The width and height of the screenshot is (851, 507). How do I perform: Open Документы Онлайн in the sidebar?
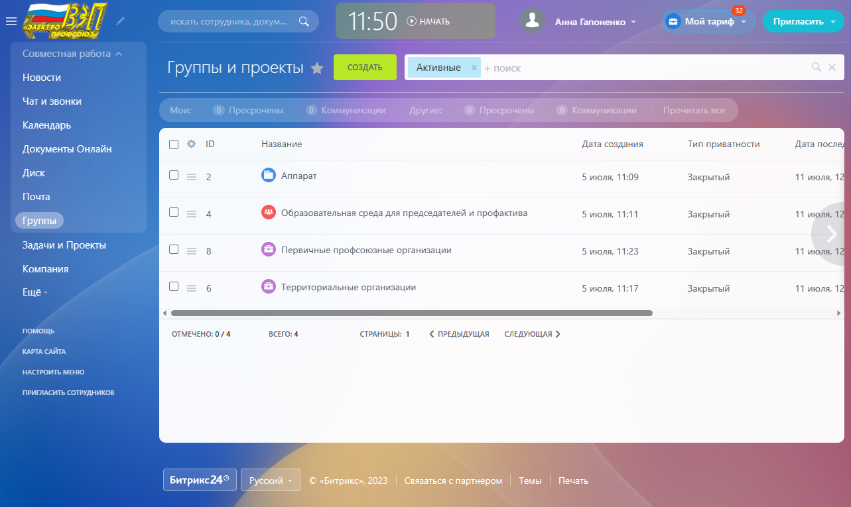67,149
